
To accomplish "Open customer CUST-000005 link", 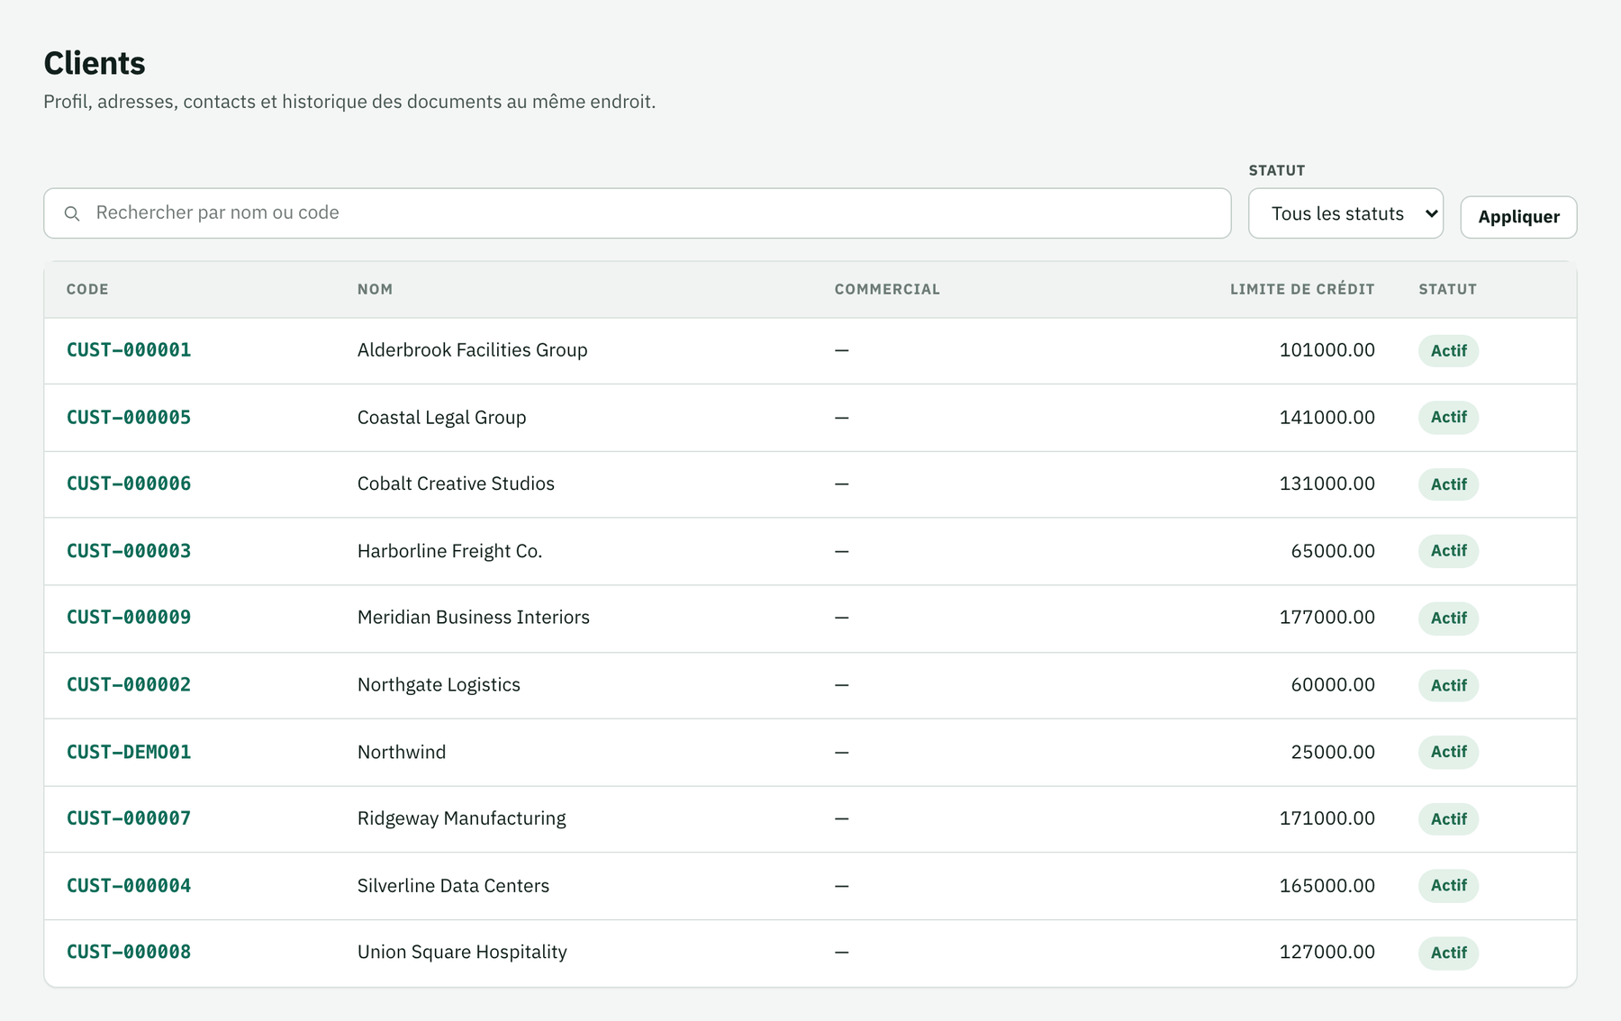I will pyautogui.click(x=129, y=418).
